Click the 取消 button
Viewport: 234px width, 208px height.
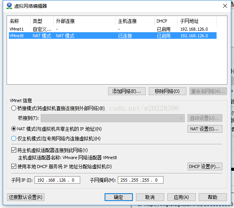click(x=150, y=197)
